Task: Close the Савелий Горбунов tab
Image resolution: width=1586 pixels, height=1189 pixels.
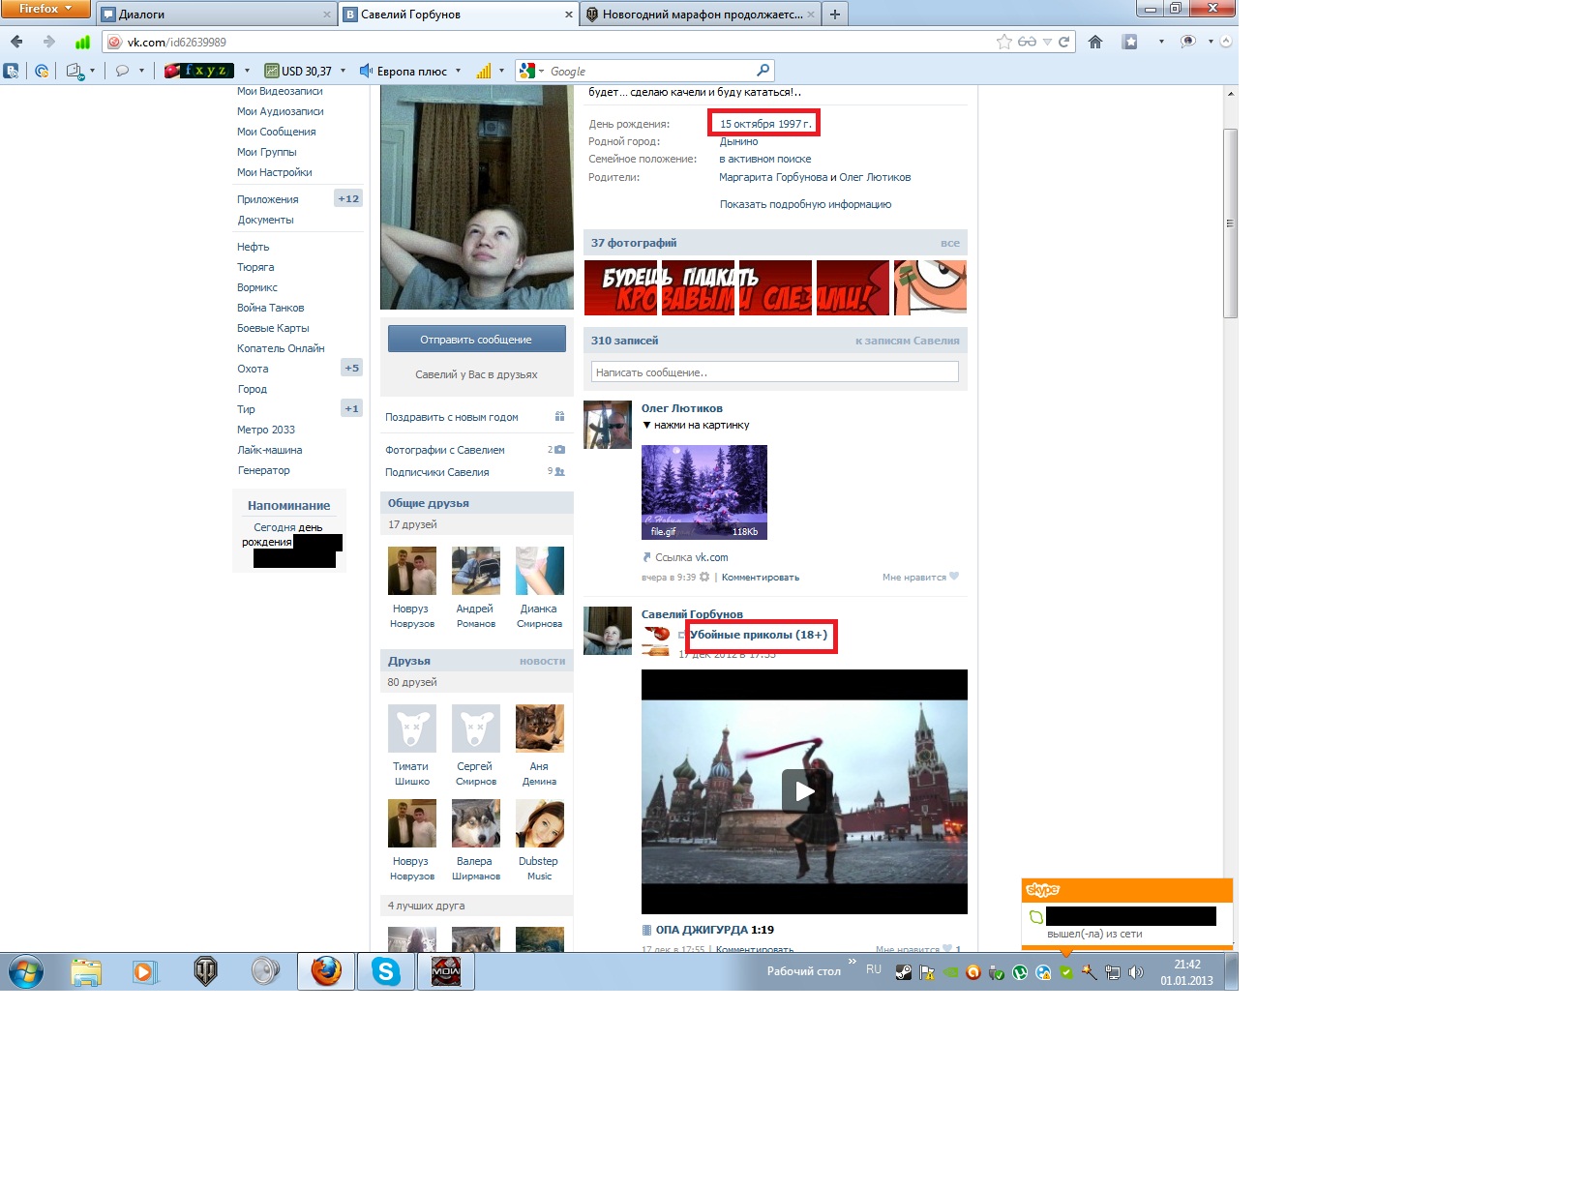Action: [569, 15]
